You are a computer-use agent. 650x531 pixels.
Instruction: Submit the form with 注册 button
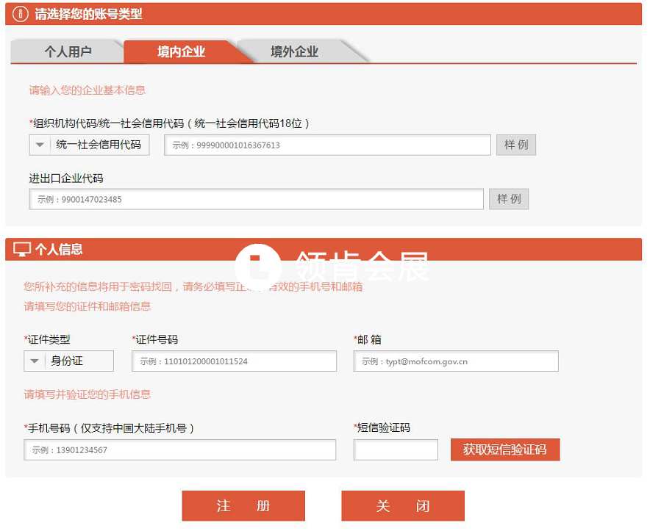[x=243, y=506]
